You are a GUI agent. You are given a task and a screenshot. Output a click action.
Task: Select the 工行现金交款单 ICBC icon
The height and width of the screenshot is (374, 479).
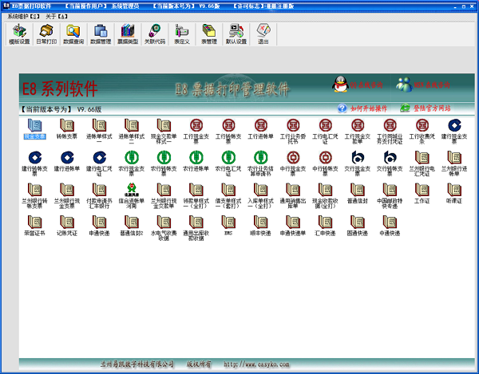coord(358,131)
